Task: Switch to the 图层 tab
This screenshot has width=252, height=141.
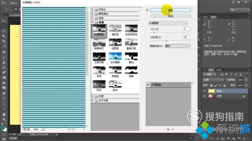Action: [211, 70]
